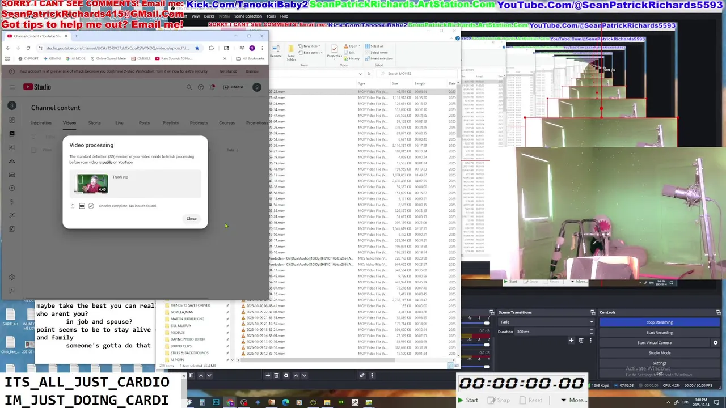The height and width of the screenshot is (408, 726).
Task: Click Start Virtual Camera in OBS
Action: [654, 343]
